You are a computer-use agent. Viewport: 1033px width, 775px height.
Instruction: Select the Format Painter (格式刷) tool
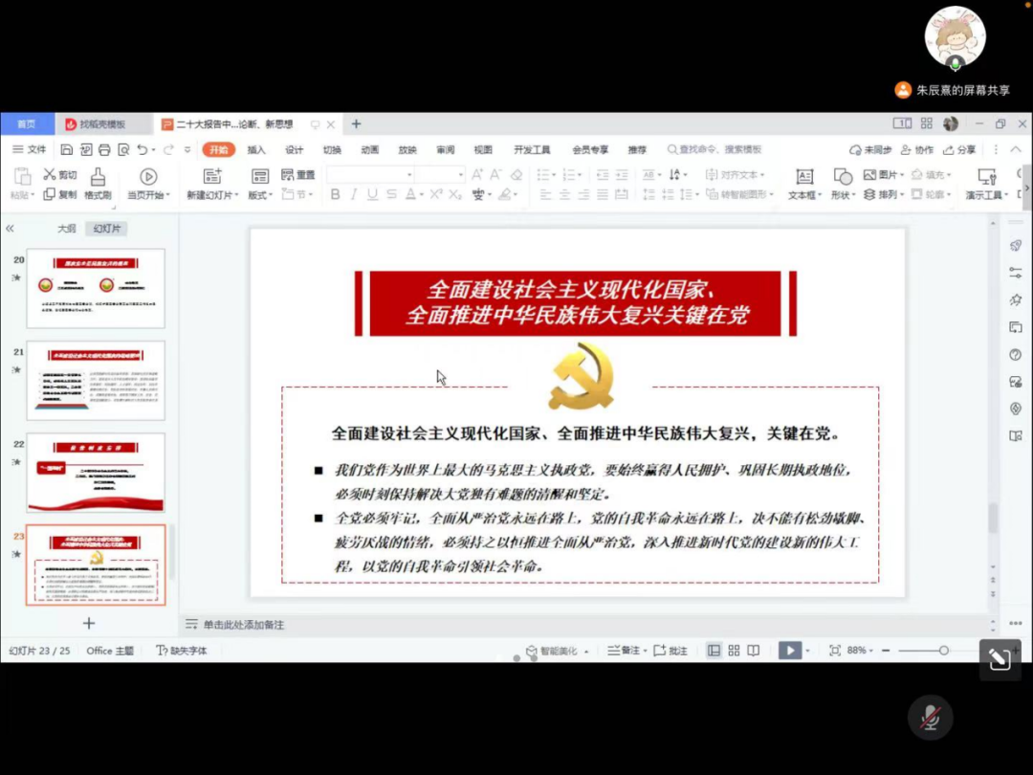point(98,183)
